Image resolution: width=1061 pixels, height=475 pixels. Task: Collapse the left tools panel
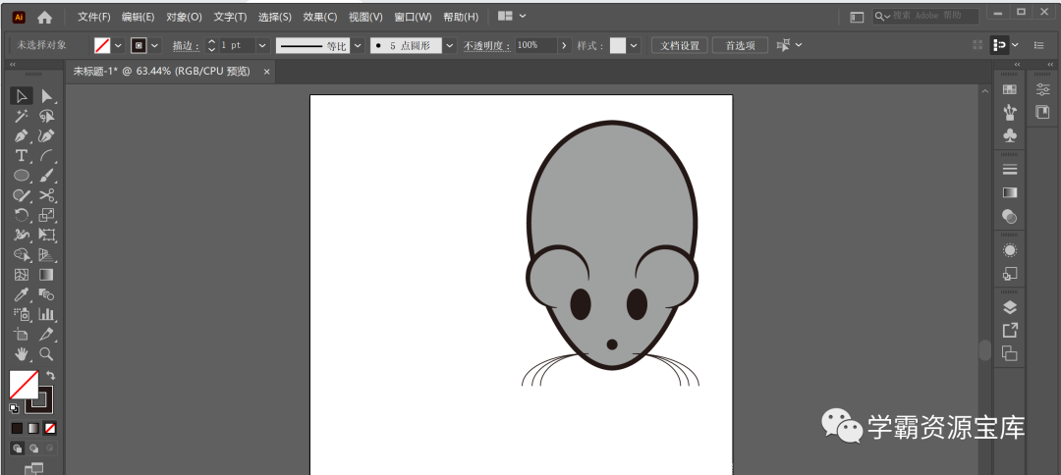coord(13,65)
